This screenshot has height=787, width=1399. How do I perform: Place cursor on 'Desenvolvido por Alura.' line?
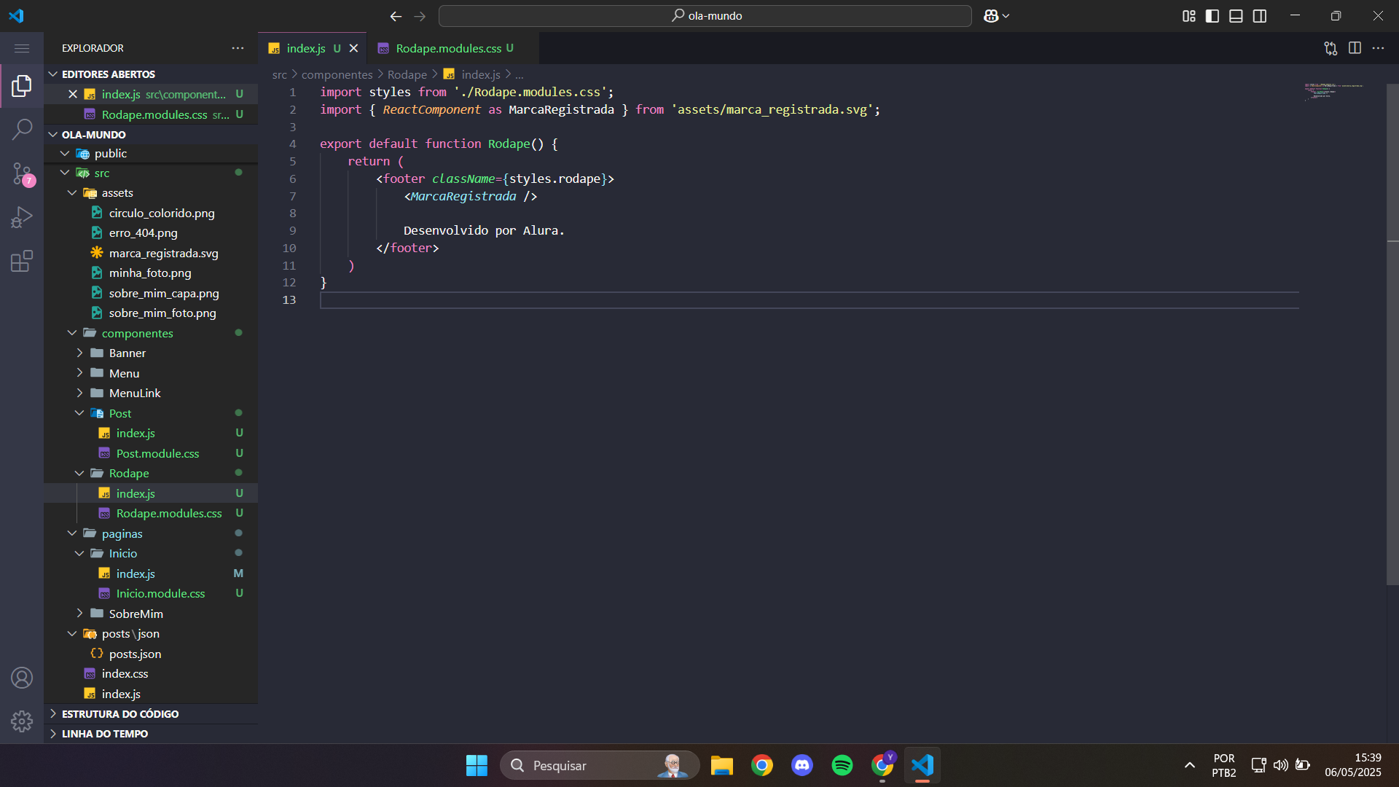click(x=484, y=231)
